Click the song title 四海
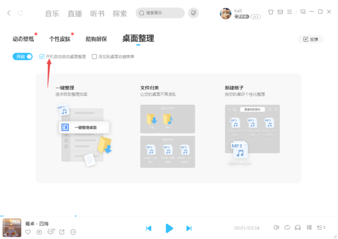The width and height of the screenshot is (338, 239). tap(44, 224)
